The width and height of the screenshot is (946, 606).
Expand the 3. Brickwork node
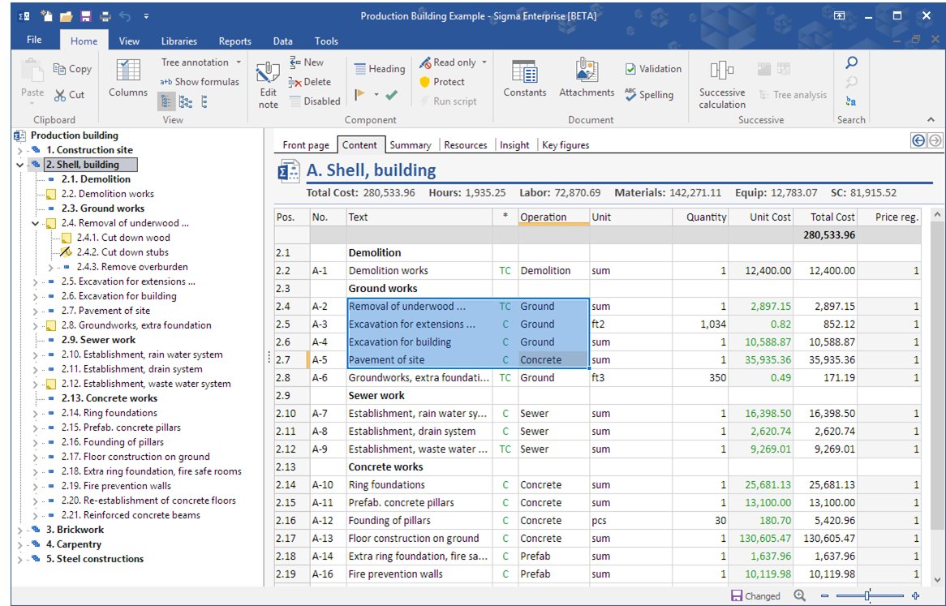click(x=20, y=530)
